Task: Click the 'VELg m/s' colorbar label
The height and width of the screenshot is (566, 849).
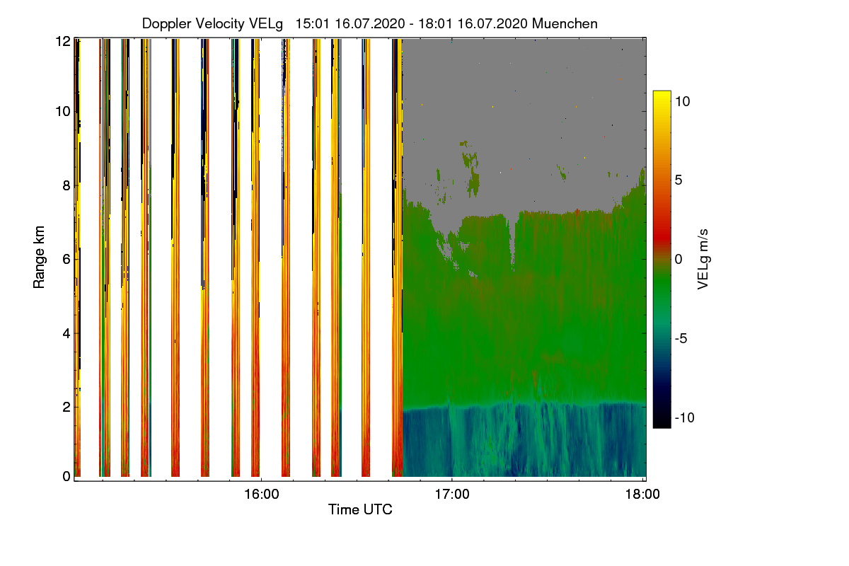Action: [703, 259]
